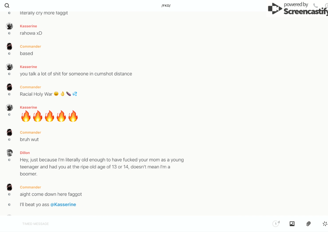Open the /FKD/ conversation title
The height and width of the screenshot is (232, 328).
click(166, 6)
